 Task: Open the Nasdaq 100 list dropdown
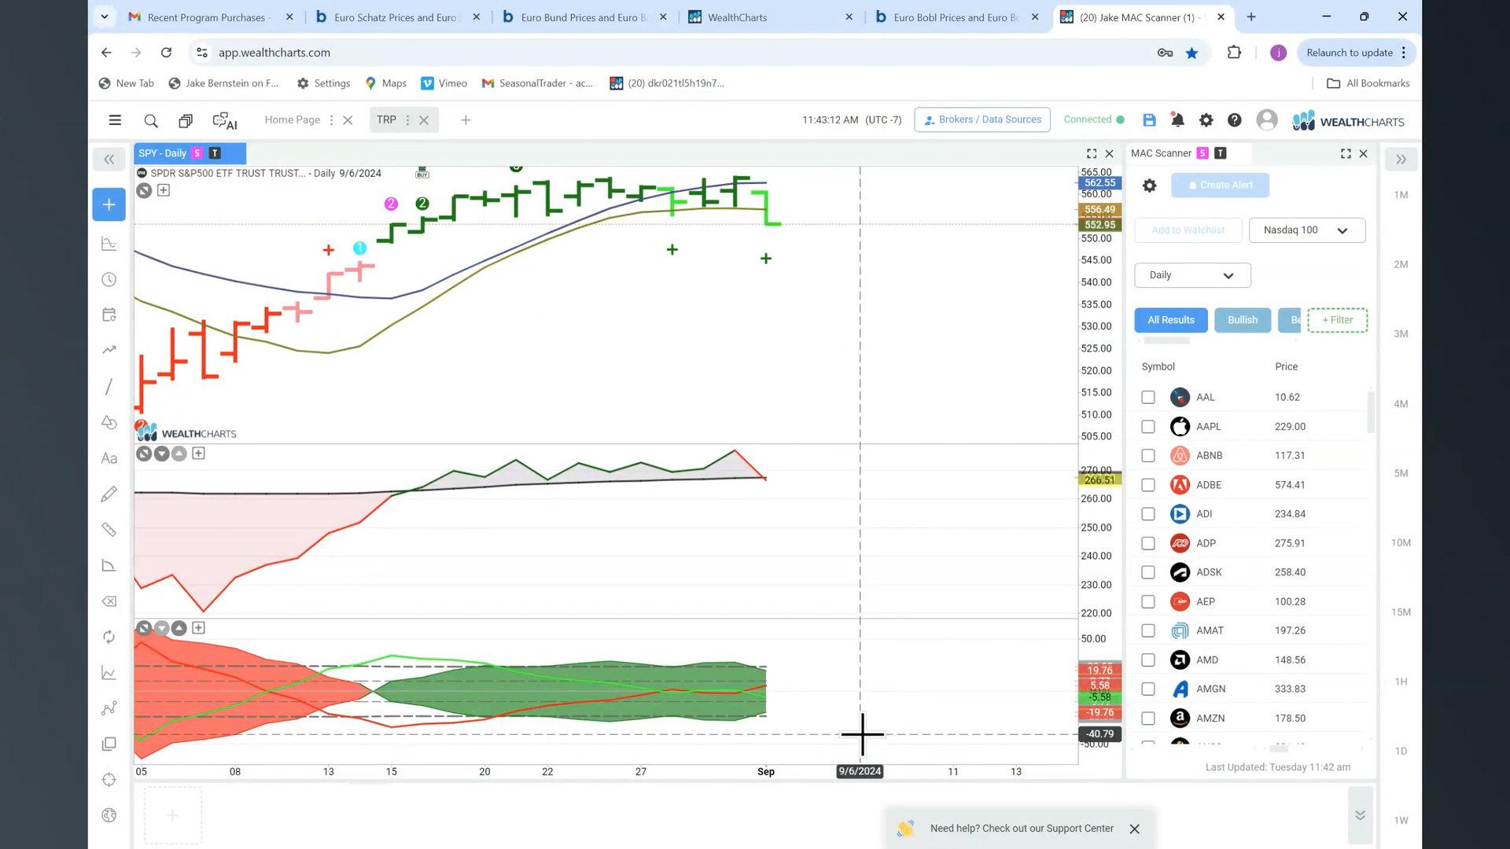pos(1306,230)
